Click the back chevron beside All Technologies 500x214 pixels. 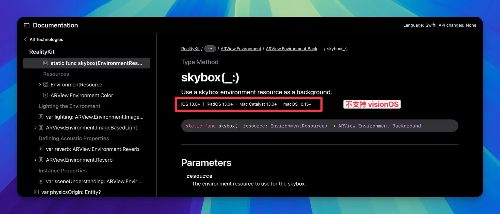tap(25, 39)
